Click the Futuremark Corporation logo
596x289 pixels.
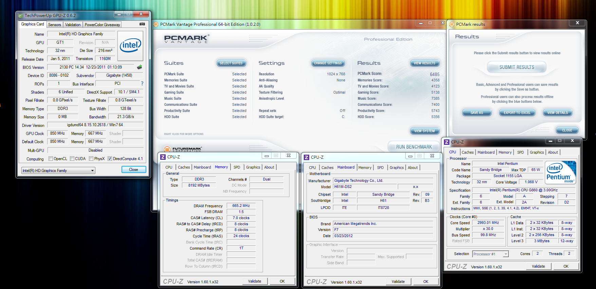click(x=183, y=149)
